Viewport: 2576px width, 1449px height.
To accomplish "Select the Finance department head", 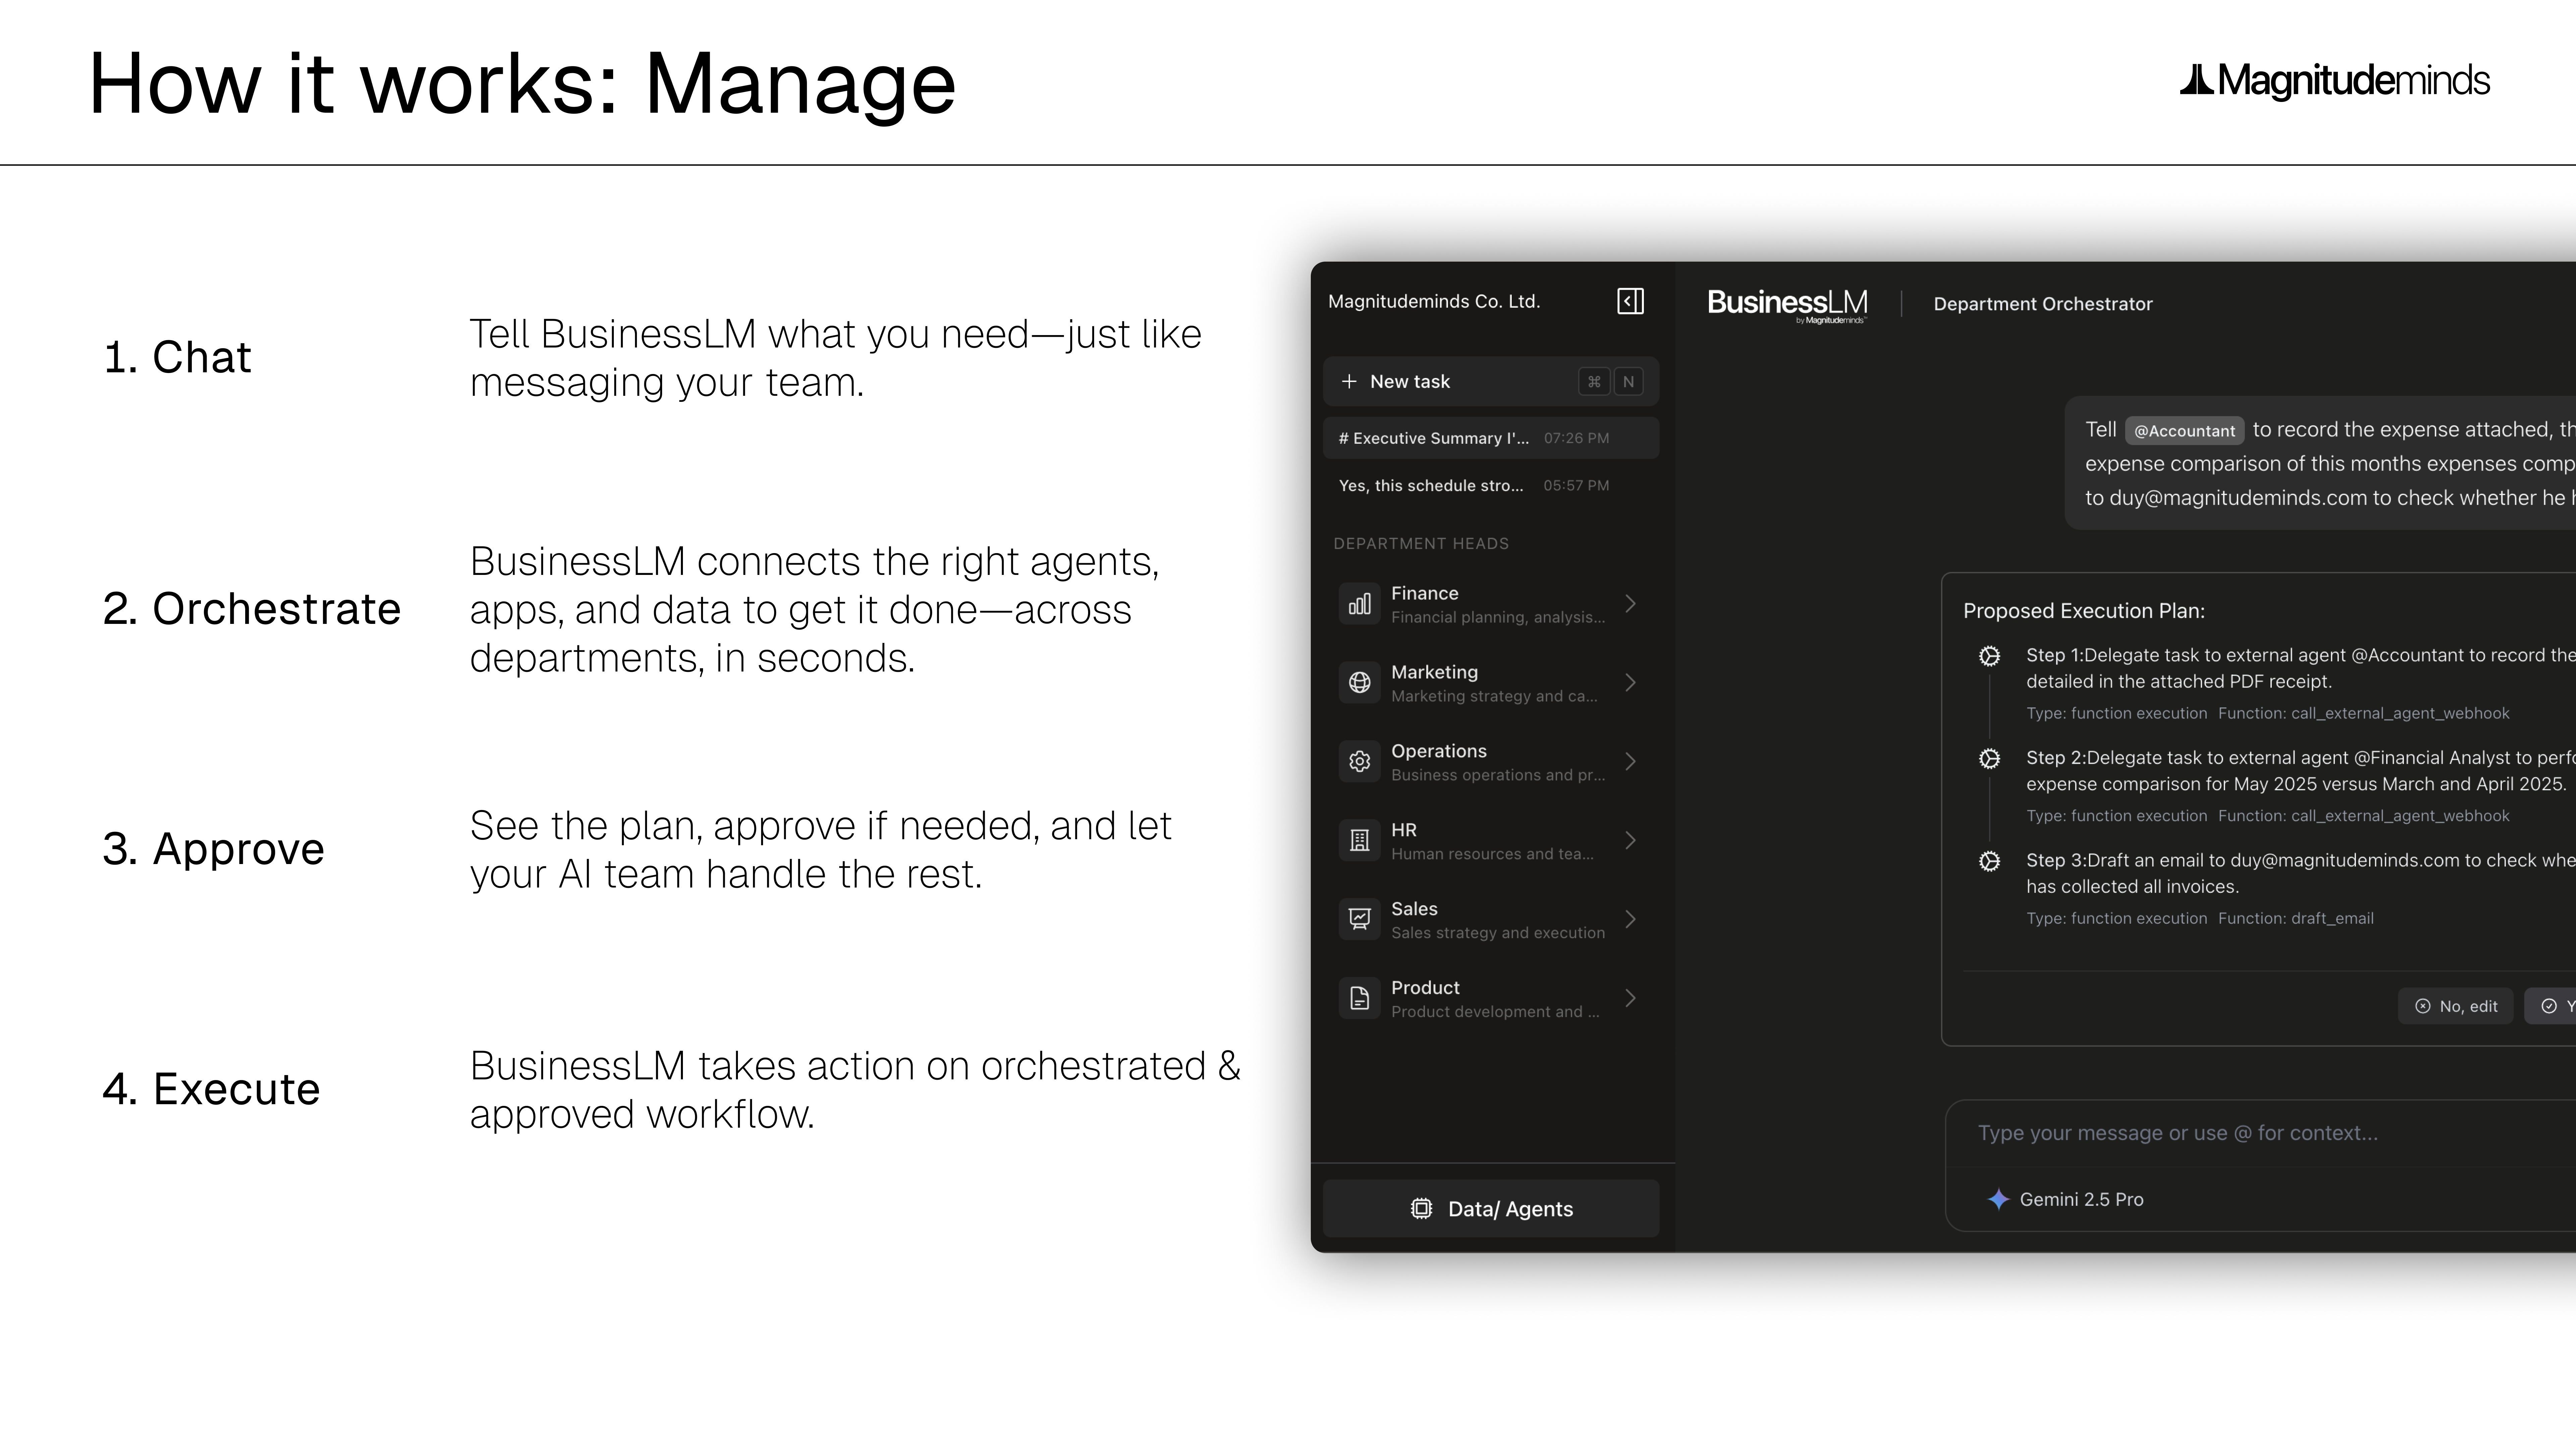I will (x=1491, y=604).
